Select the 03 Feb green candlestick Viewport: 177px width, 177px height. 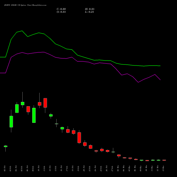point(11,121)
